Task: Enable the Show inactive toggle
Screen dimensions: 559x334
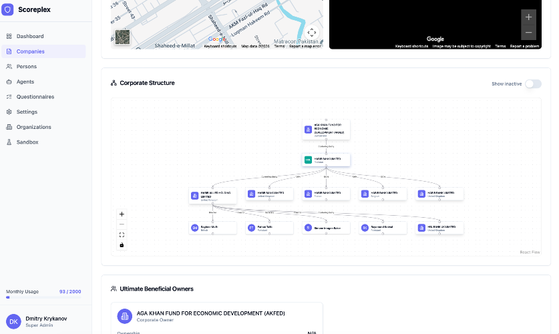Action: click(533, 83)
